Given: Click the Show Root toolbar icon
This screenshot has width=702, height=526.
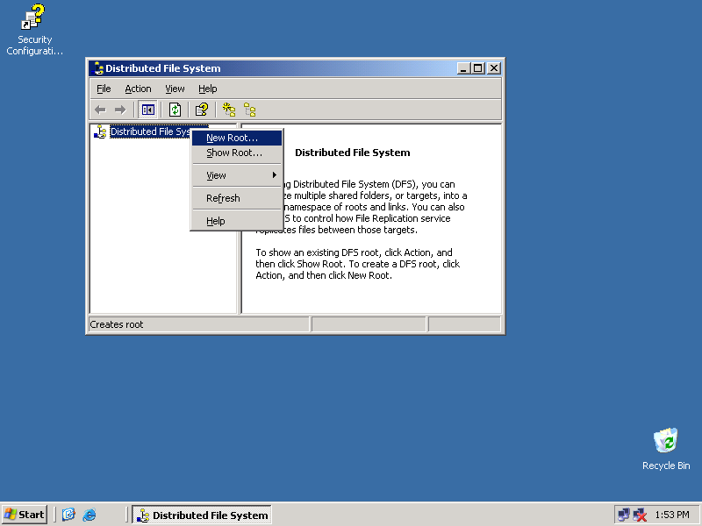Looking at the screenshot, I should (x=249, y=110).
